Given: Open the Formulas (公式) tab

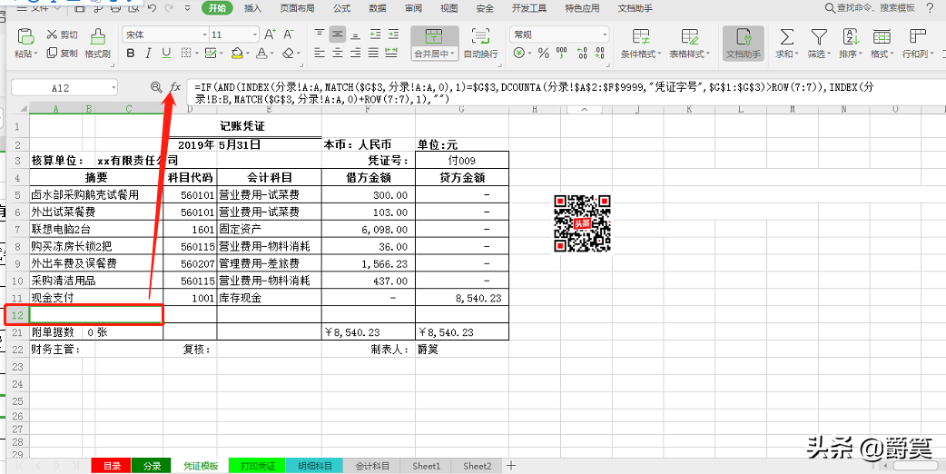Looking at the screenshot, I should tap(341, 8).
